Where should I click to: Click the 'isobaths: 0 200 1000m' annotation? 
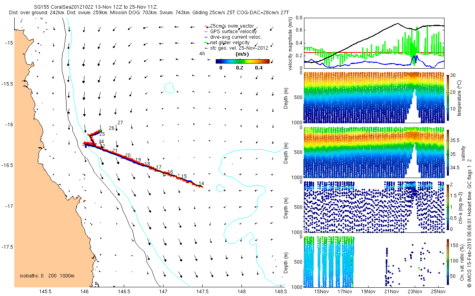tap(47, 275)
